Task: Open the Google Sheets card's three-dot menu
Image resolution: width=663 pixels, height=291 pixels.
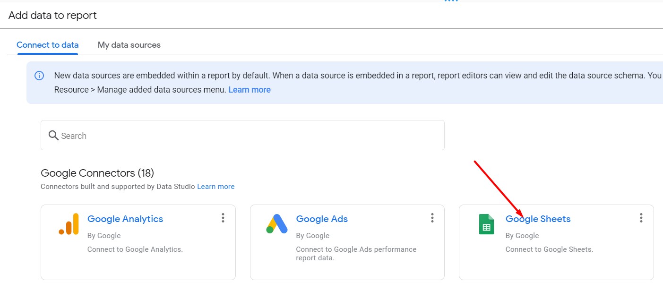Action: click(641, 218)
